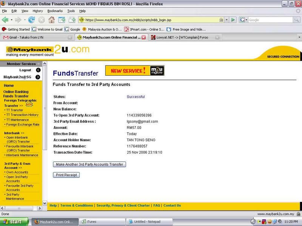Click the Stop loading icon
Viewport: 302px width, 226px height.
point(41,20)
